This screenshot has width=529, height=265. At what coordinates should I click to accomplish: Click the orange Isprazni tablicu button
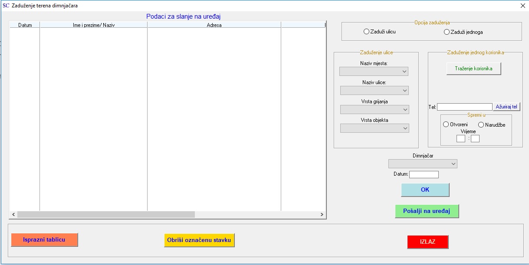pos(44,240)
